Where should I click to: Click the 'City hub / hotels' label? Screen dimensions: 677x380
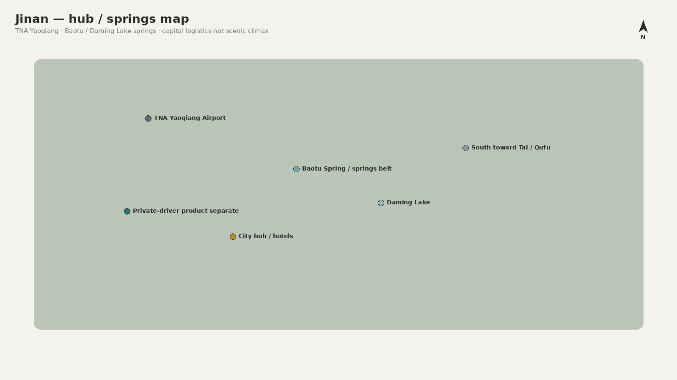tap(266, 236)
